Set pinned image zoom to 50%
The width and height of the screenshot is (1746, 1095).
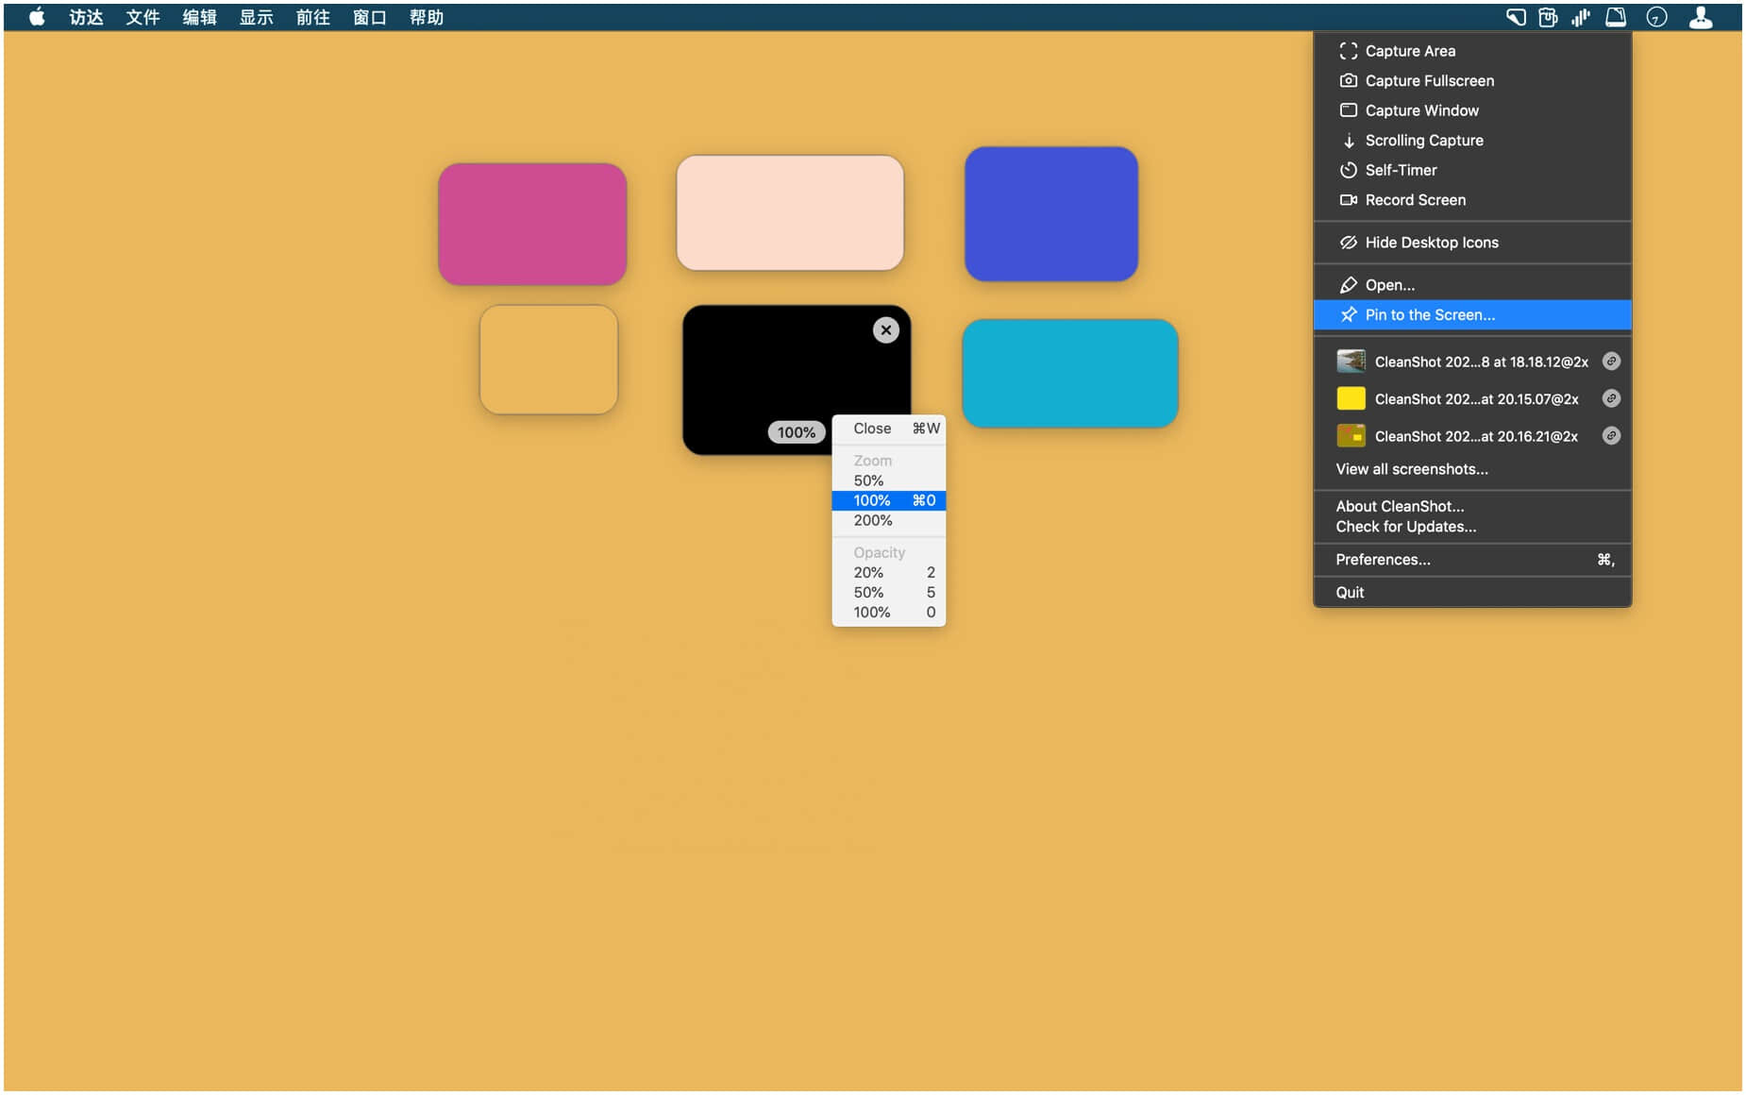click(869, 480)
